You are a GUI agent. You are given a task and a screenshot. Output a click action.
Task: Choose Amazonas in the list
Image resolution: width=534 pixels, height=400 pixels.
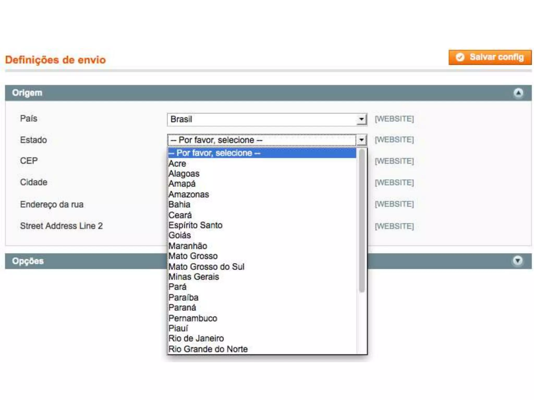189,194
